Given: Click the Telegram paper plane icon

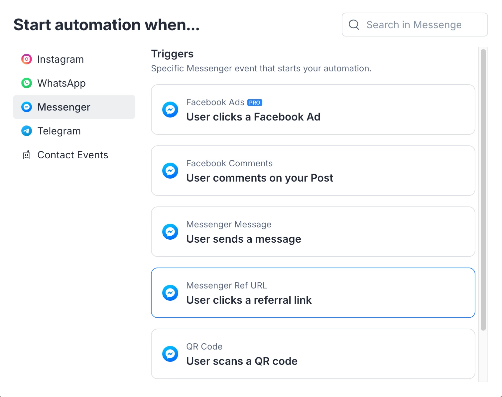Looking at the screenshot, I should click(27, 131).
